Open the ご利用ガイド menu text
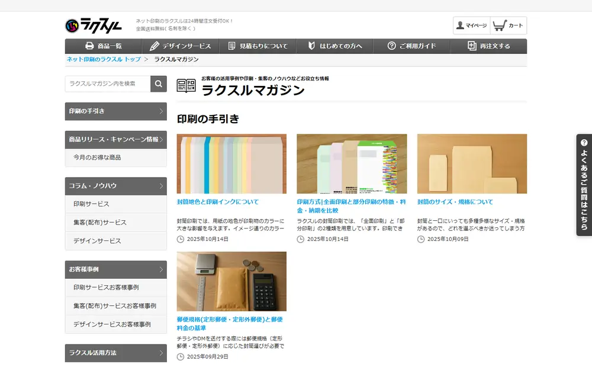Screen dimensions: 592x370 (x=417, y=46)
